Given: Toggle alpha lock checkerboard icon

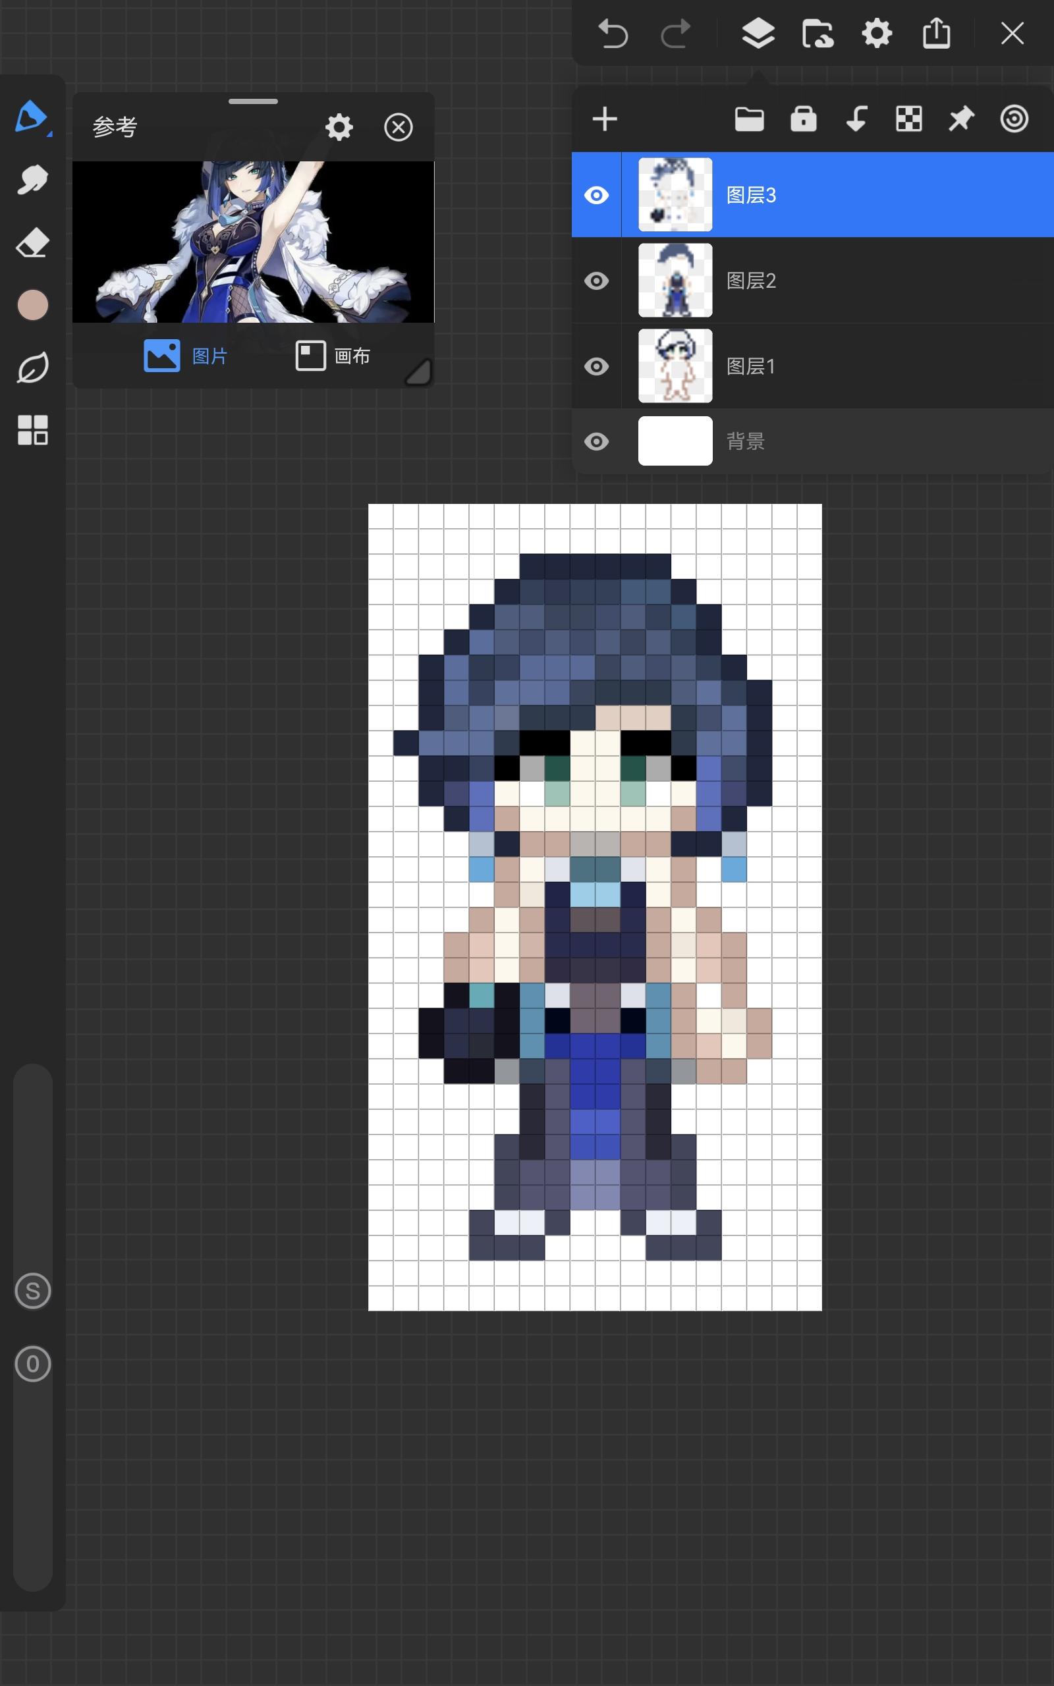Looking at the screenshot, I should pyautogui.click(x=908, y=119).
